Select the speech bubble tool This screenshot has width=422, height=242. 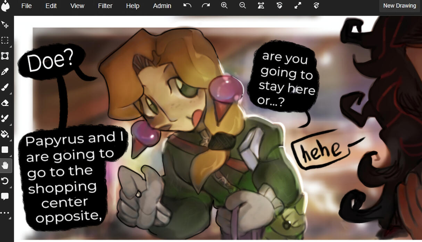[x=5, y=197]
